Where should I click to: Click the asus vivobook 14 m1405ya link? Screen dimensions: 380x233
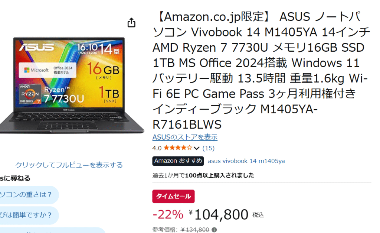point(246,161)
